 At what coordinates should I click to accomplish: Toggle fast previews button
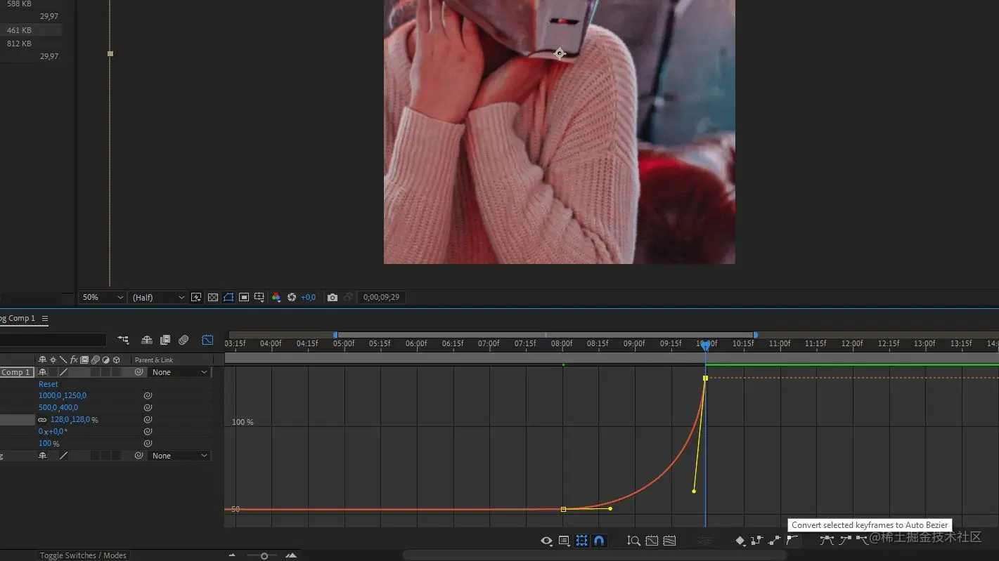(x=196, y=298)
